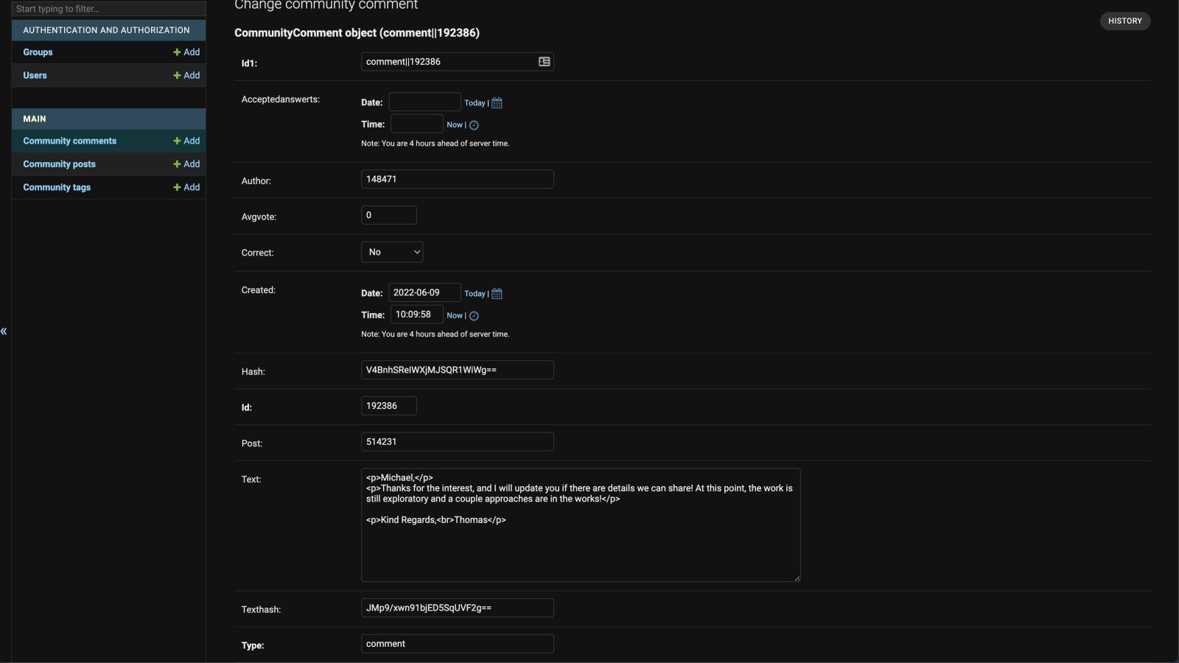Collapse the sidebar with the double-arrow toggle
Screen dimensions: 1179x663
[4, 331]
